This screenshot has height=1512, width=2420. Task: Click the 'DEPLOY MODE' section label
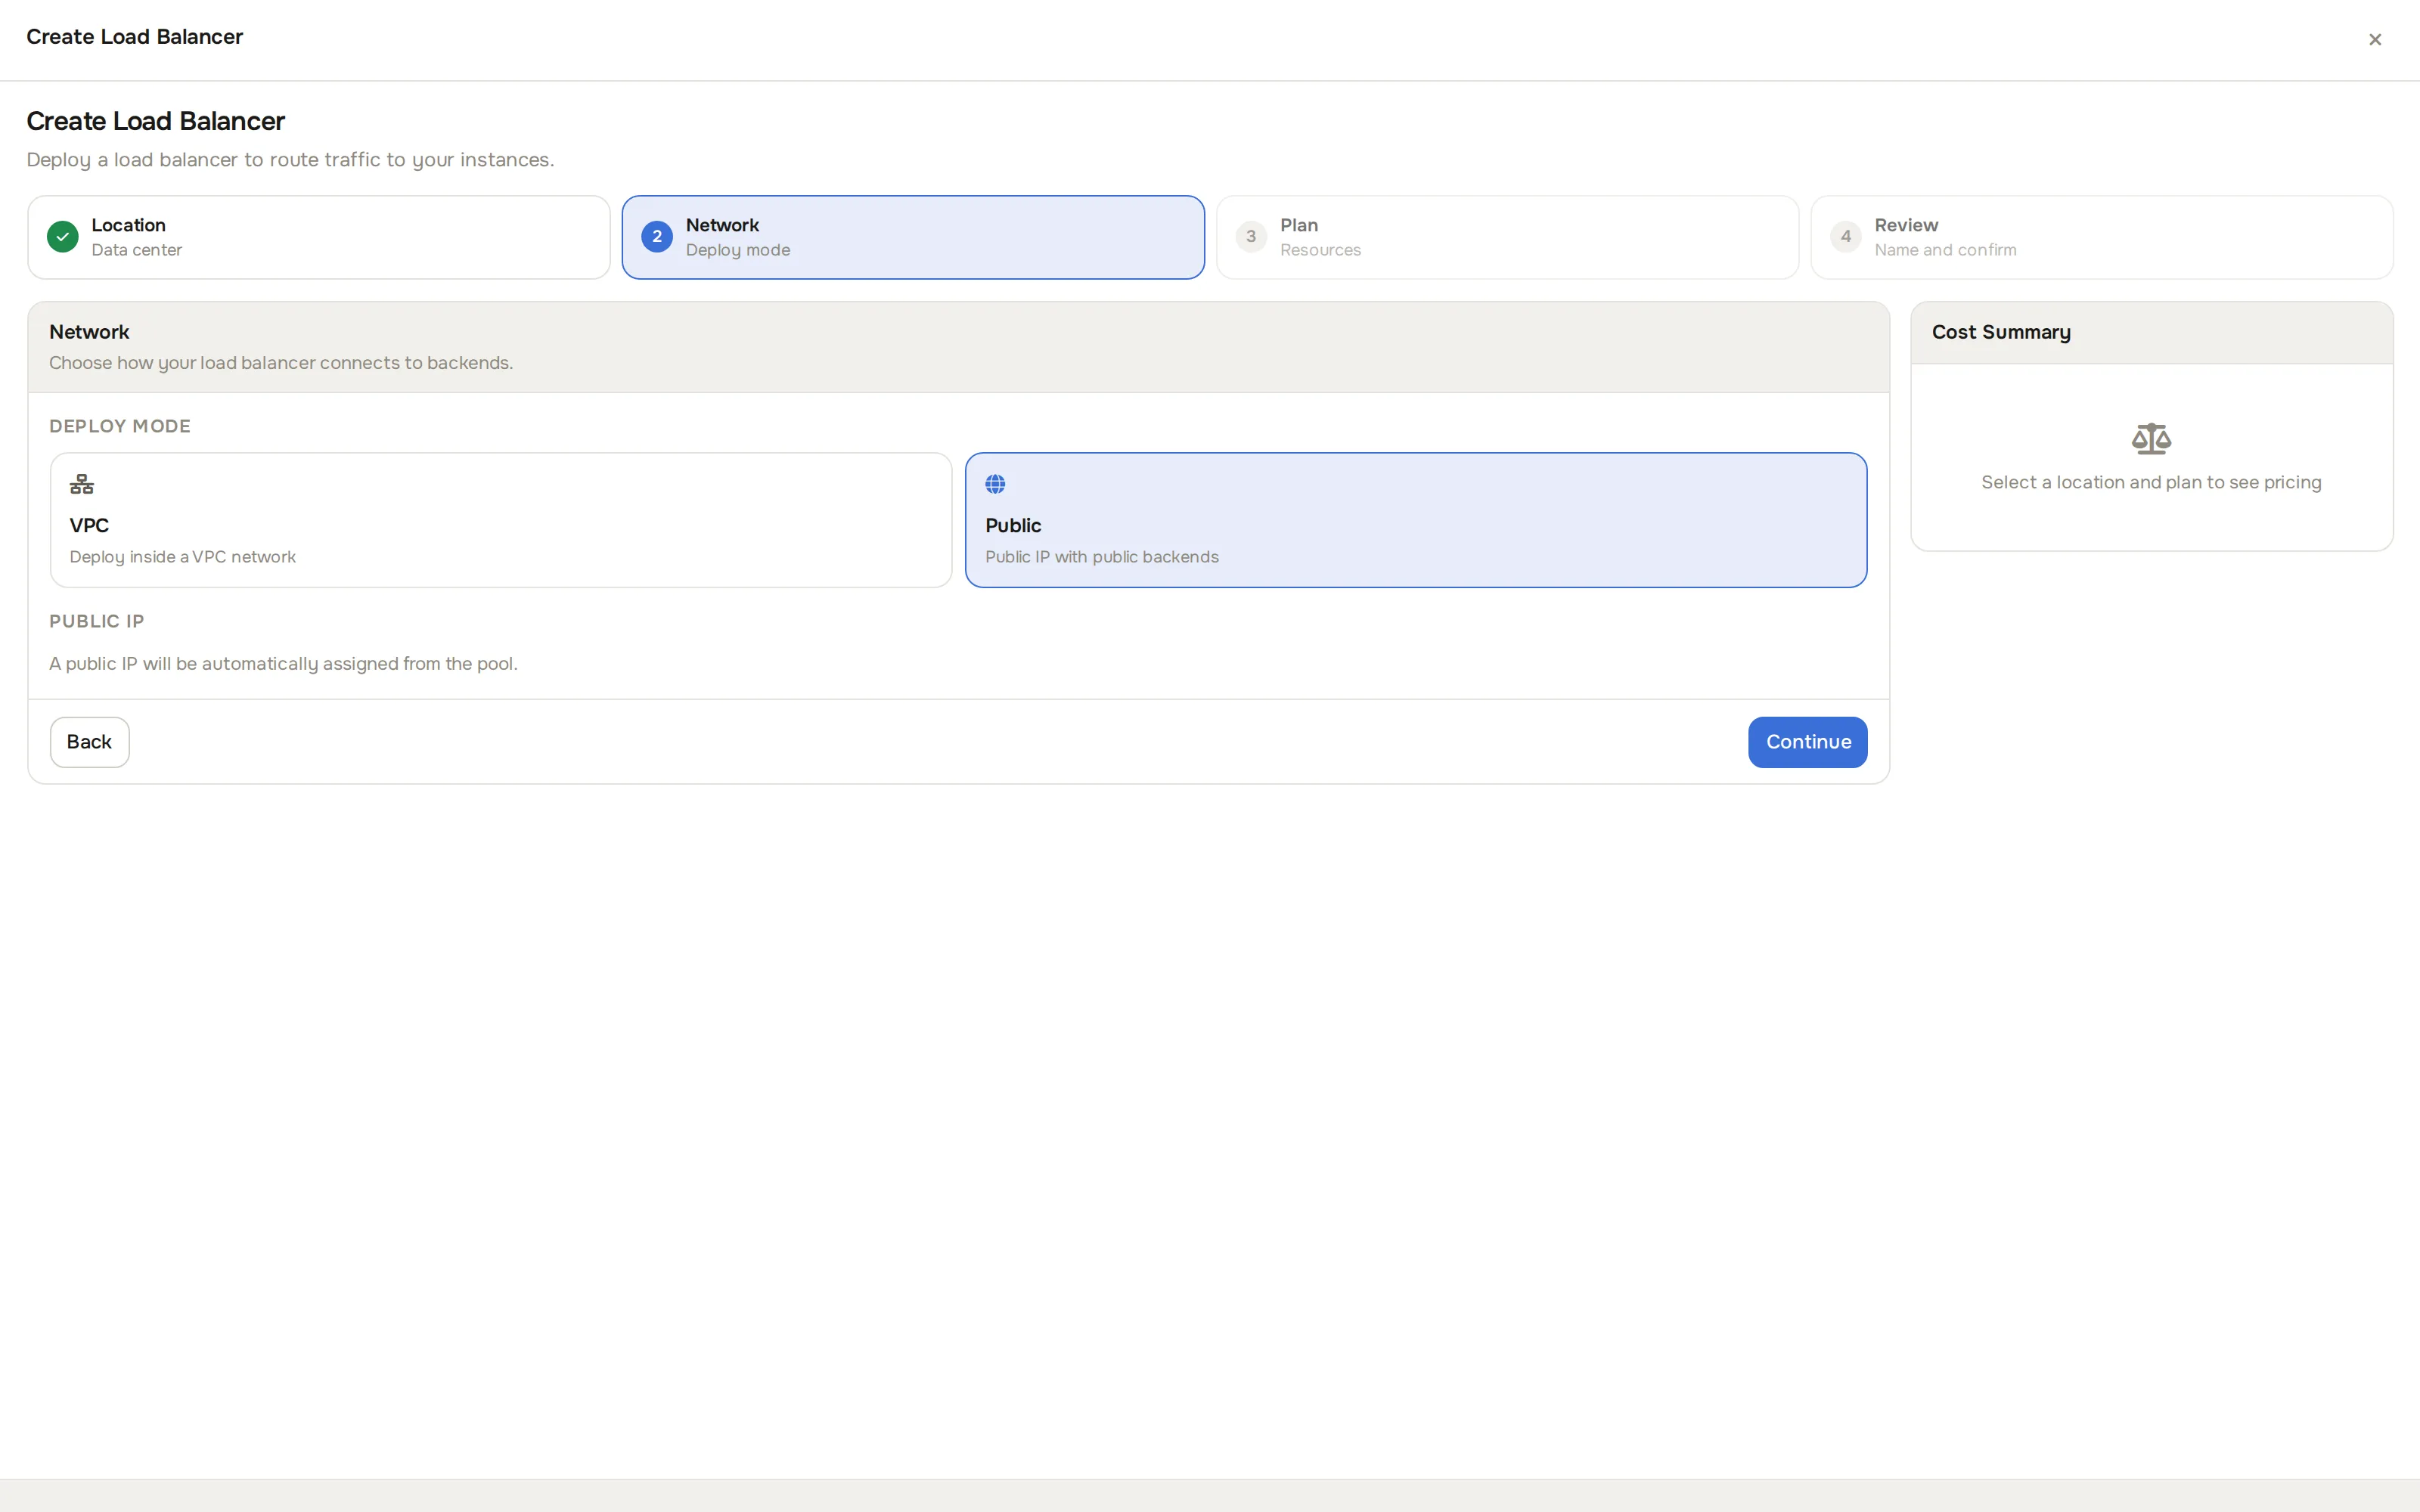coord(120,426)
